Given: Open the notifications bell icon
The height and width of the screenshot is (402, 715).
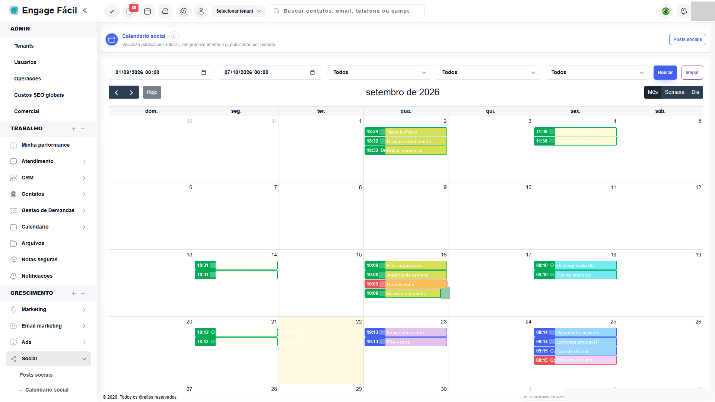Looking at the screenshot, I should (684, 11).
